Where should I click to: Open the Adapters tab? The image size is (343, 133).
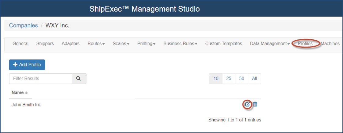point(70,44)
